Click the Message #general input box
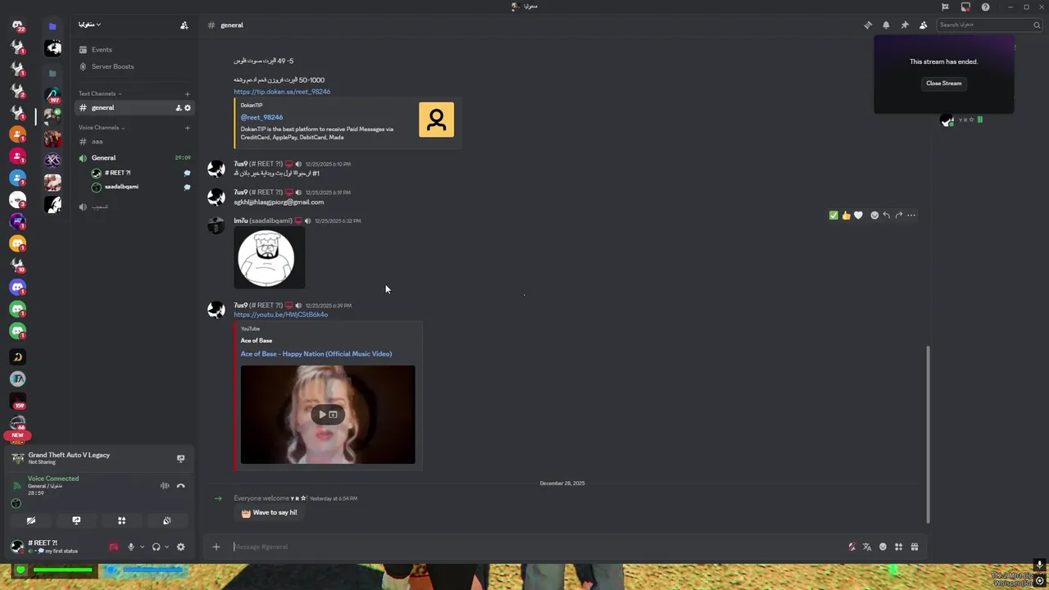Screen dimensions: 1049x590 tap(537, 547)
